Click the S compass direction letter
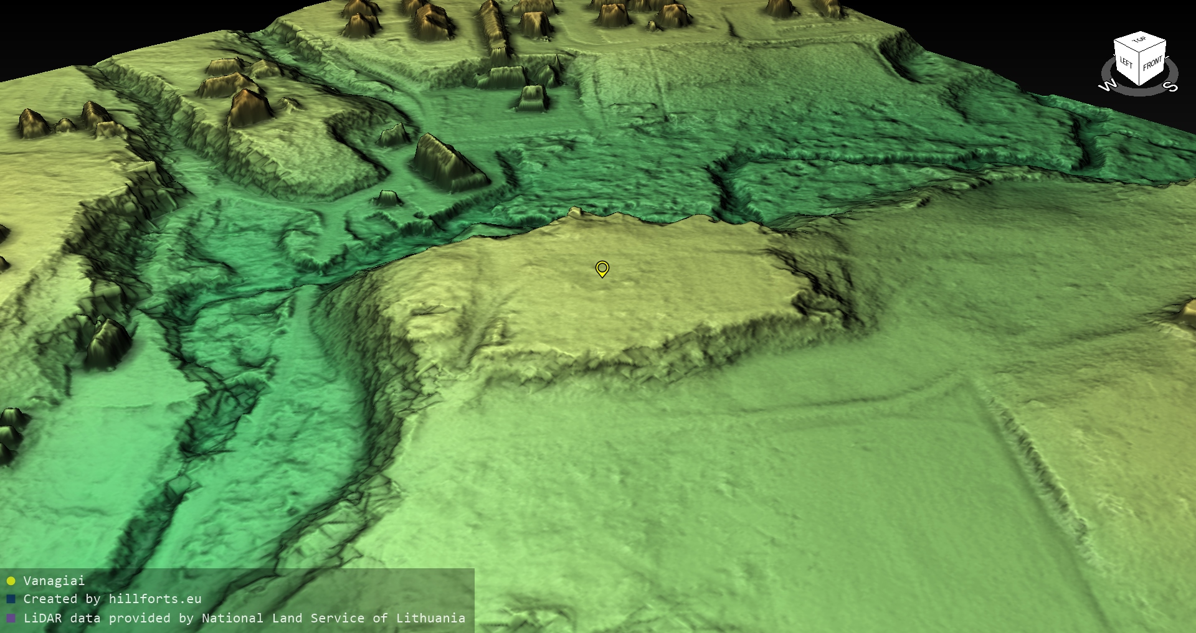The height and width of the screenshot is (633, 1196). [x=1172, y=87]
